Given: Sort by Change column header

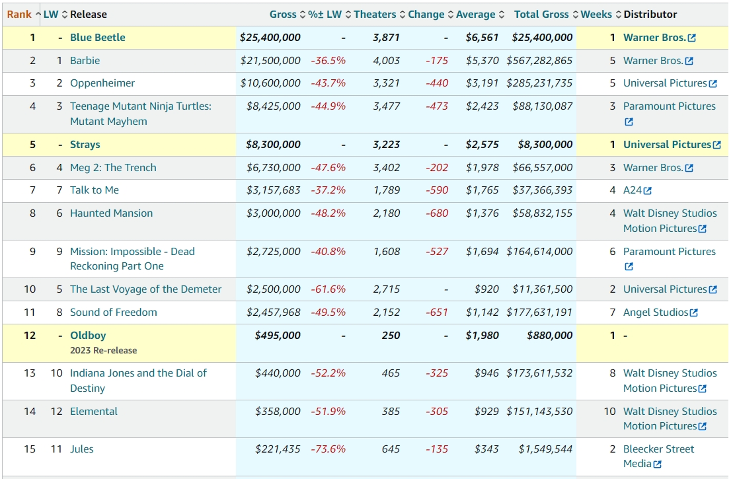Looking at the screenshot, I should [430, 15].
